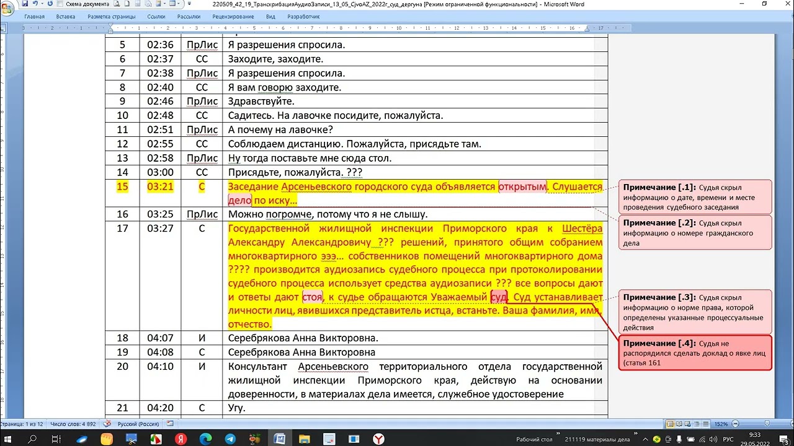Image resolution: width=794 pixels, height=446 pixels.
Task: Click the zoom out minus button
Action: (x=736, y=424)
